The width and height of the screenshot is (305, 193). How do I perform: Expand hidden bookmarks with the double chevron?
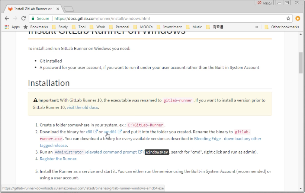(x=257, y=27)
